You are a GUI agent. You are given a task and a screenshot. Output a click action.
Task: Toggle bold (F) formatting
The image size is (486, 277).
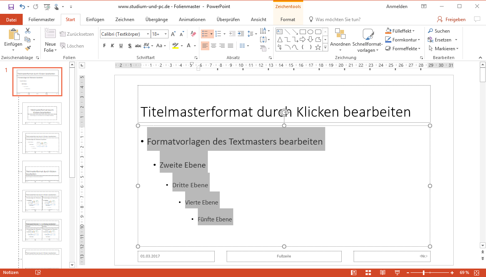coord(104,46)
